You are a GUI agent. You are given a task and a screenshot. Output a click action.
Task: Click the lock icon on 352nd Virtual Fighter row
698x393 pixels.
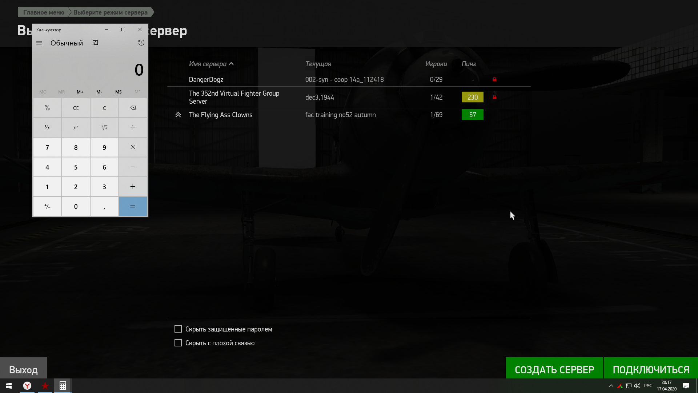(494, 97)
